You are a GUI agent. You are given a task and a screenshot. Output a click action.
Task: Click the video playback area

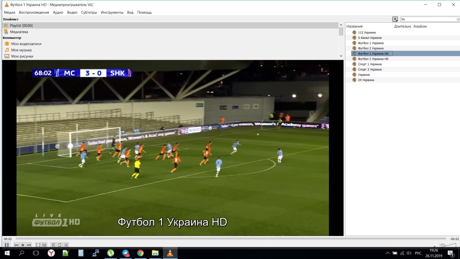click(172, 148)
